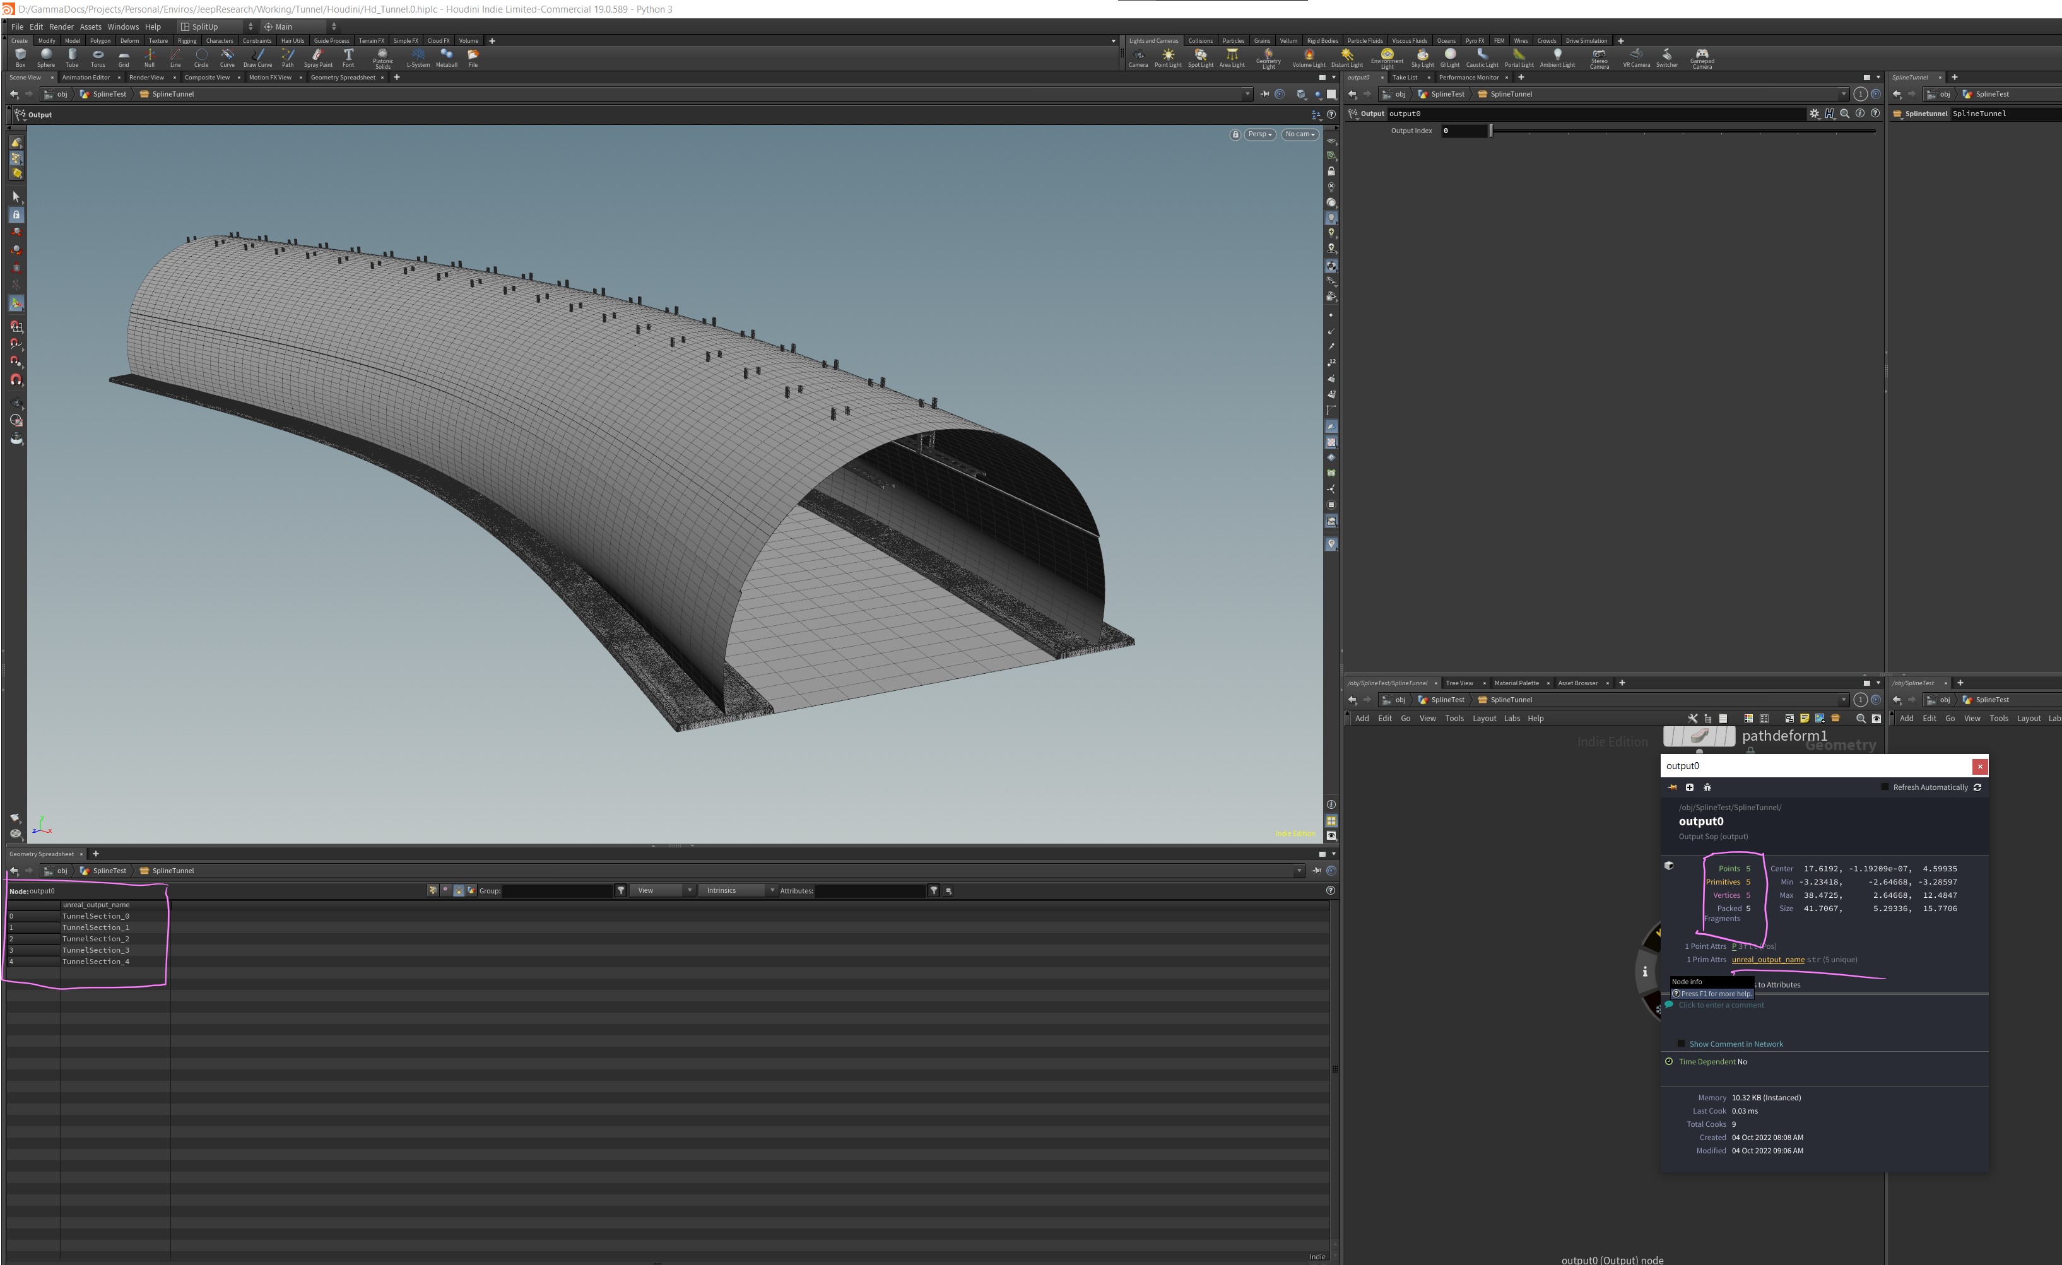Open the No cam camera dropdown

click(x=1300, y=134)
